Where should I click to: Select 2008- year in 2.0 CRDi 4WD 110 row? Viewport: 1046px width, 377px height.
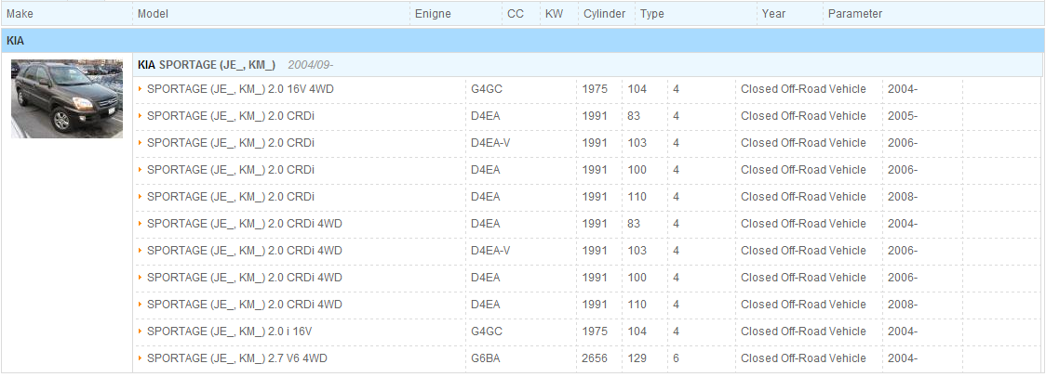pyautogui.click(x=903, y=305)
